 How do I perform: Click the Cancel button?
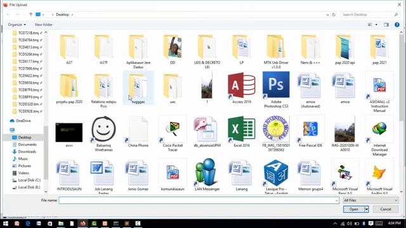coord(386,209)
